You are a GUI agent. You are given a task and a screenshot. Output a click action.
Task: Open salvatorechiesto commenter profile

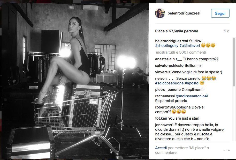(169, 66)
